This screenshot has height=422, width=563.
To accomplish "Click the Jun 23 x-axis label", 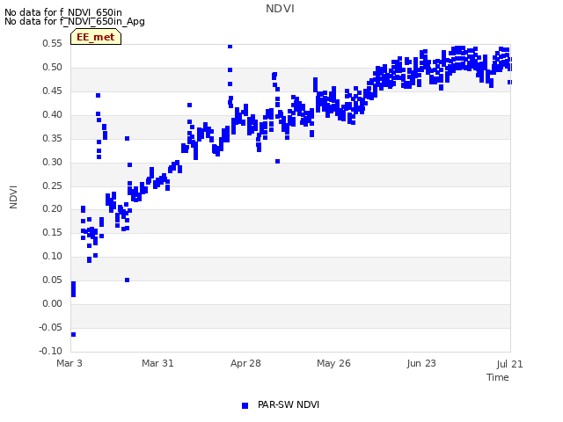I will (421, 363).
